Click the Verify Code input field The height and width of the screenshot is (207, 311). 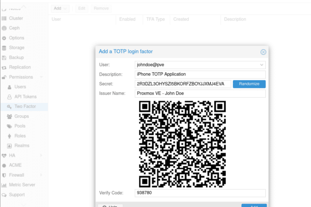(200, 193)
